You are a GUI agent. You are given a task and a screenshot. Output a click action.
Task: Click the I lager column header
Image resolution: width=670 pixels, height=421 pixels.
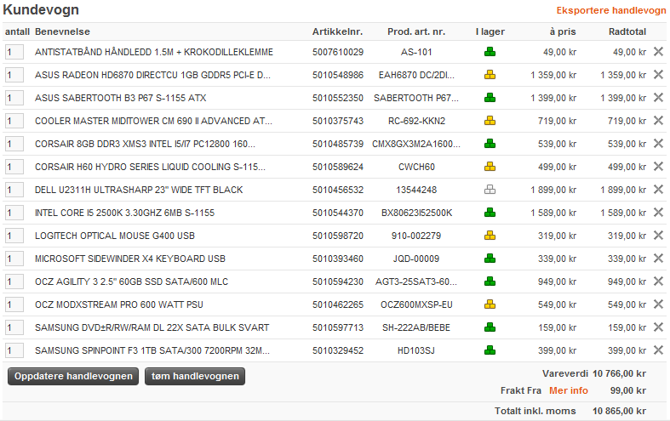tap(490, 31)
